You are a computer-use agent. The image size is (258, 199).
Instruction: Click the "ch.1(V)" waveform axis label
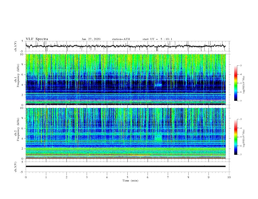tap(16, 46)
